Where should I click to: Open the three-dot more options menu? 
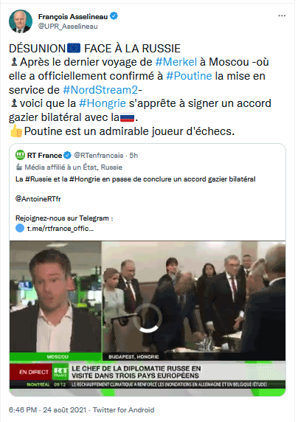[x=282, y=16]
